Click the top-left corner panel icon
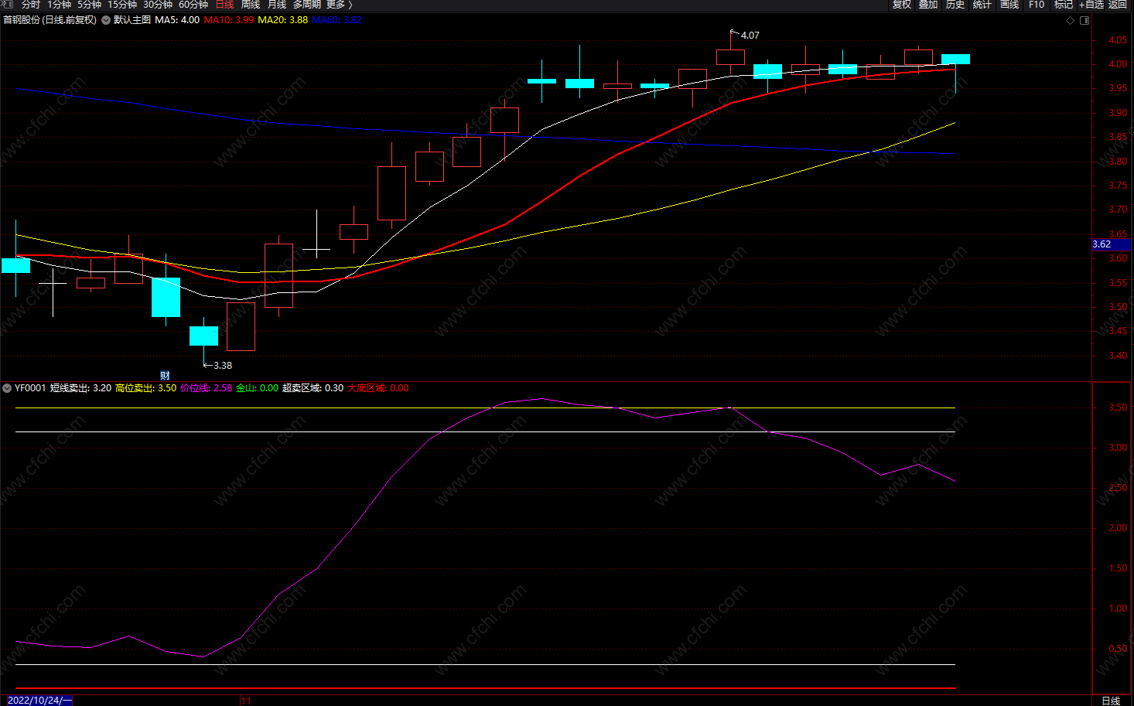1134x706 pixels. click(x=9, y=5)
